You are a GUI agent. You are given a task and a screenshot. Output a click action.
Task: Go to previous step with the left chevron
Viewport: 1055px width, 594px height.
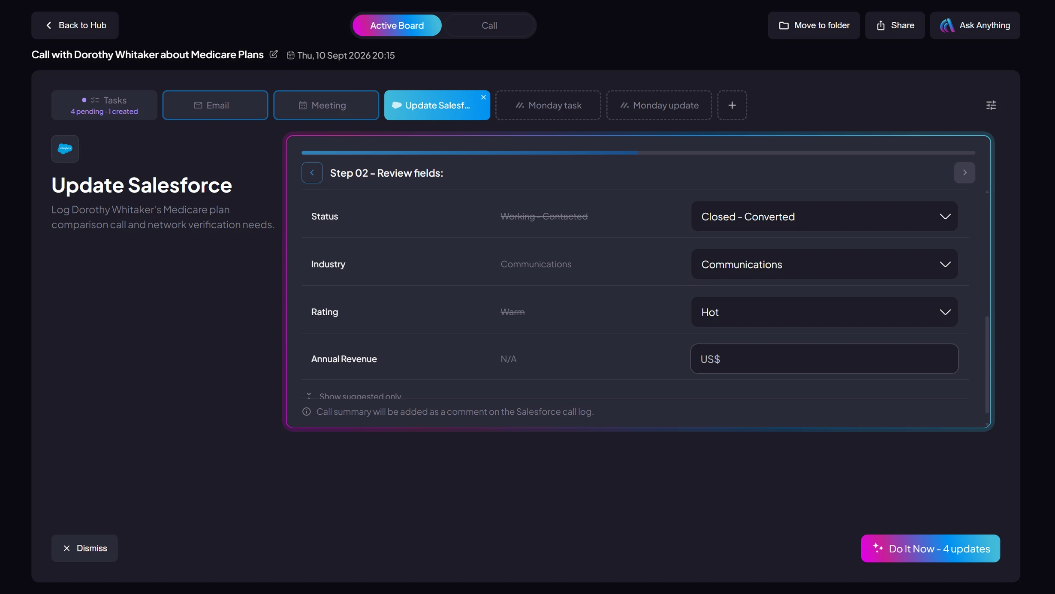[x=312, y=173]
